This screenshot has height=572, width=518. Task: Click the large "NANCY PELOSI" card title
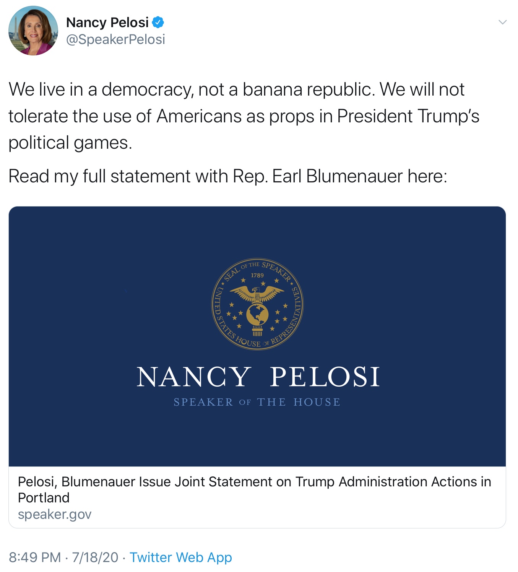pos(258,377)
